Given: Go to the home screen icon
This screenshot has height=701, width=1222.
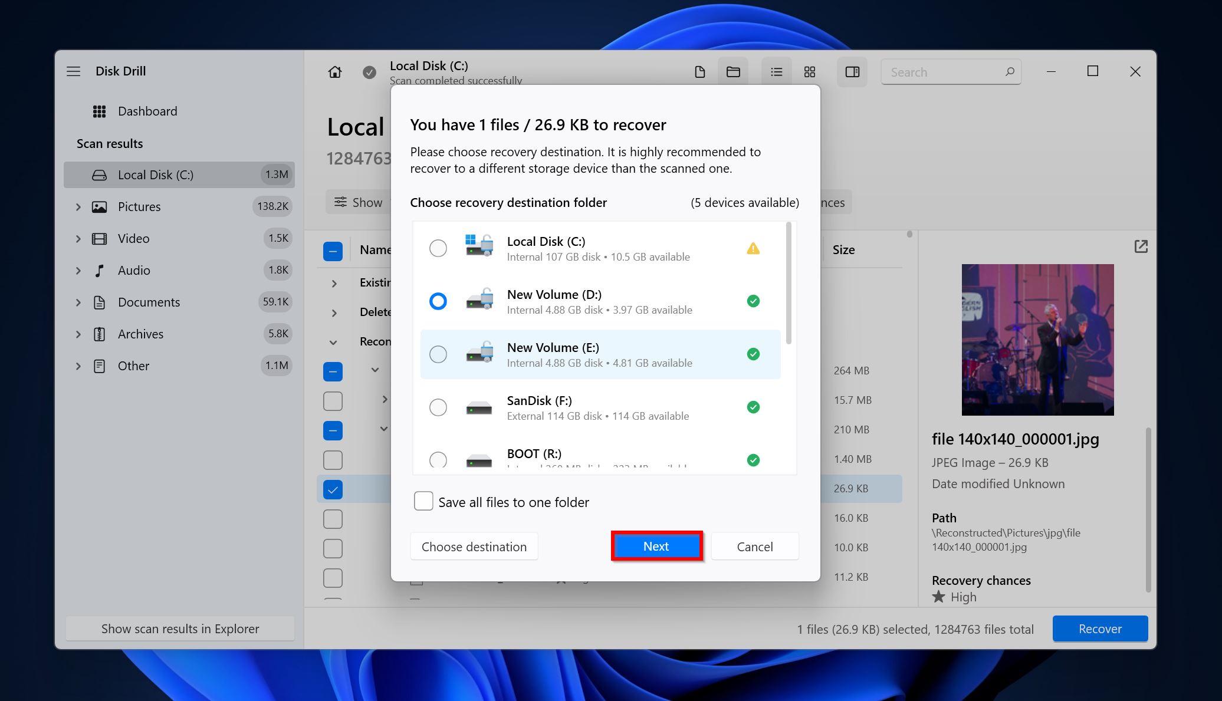Looking at the screenshot, I should click(335, 72).
